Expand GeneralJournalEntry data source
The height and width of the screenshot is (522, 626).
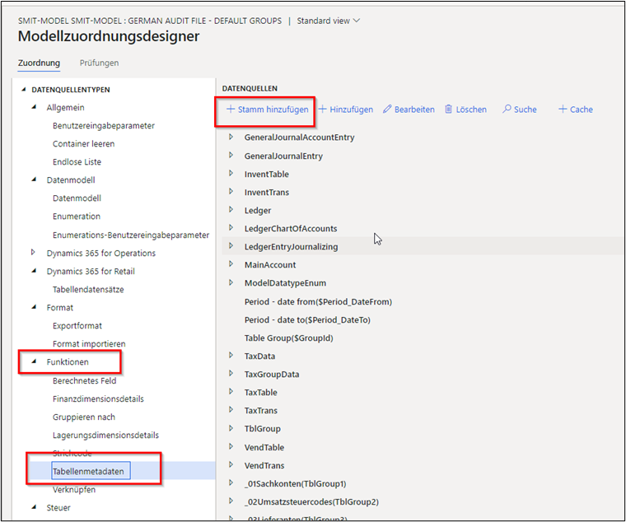(231, 155)
